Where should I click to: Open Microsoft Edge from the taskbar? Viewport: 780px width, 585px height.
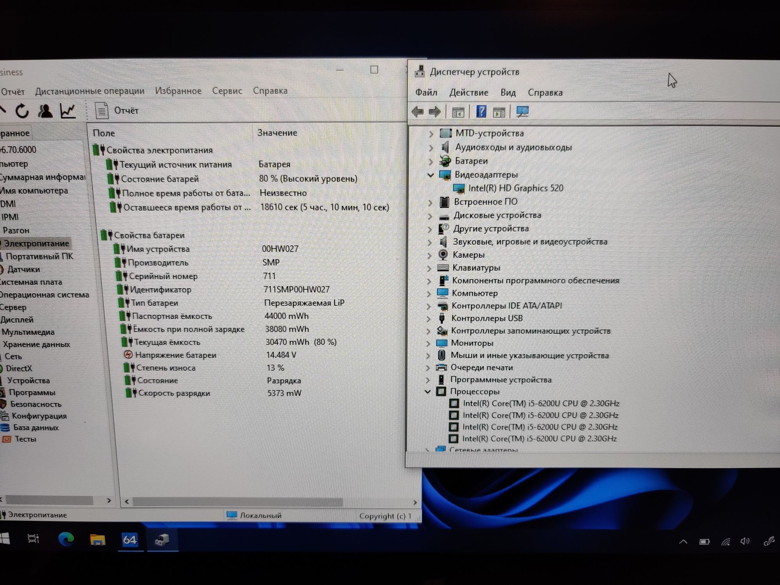pos(66,539)
